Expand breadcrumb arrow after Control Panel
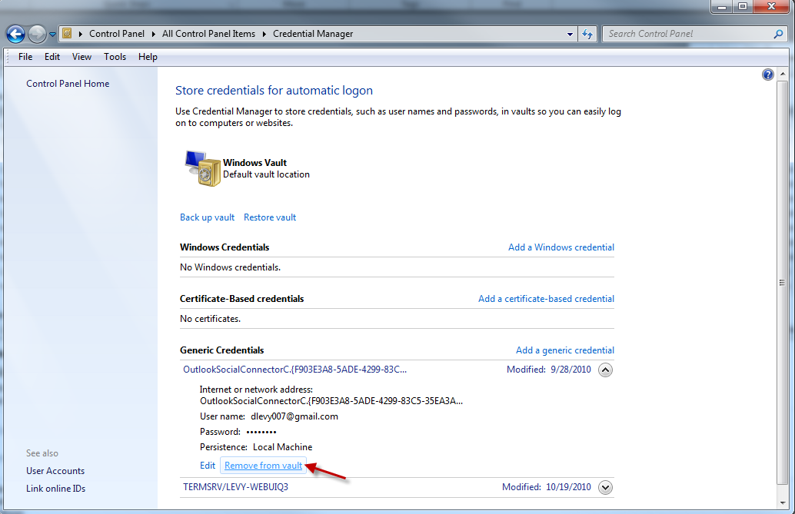Viewport: 795px width, 514px height. [153, 34]
